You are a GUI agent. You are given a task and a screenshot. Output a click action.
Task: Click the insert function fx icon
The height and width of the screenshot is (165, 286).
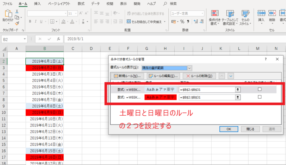pyautogui.click(x=58, y=39)
